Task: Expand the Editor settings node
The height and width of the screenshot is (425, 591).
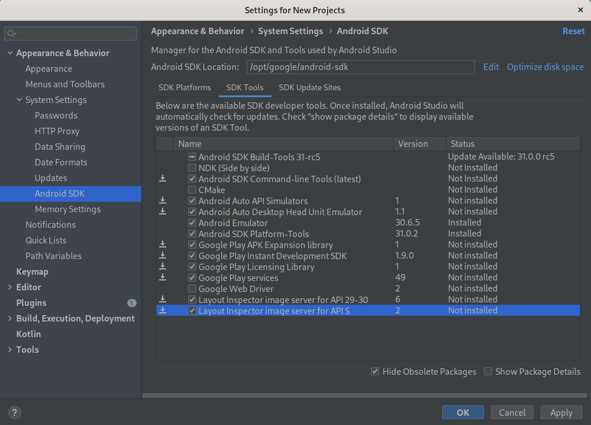Action: point(10,287)
